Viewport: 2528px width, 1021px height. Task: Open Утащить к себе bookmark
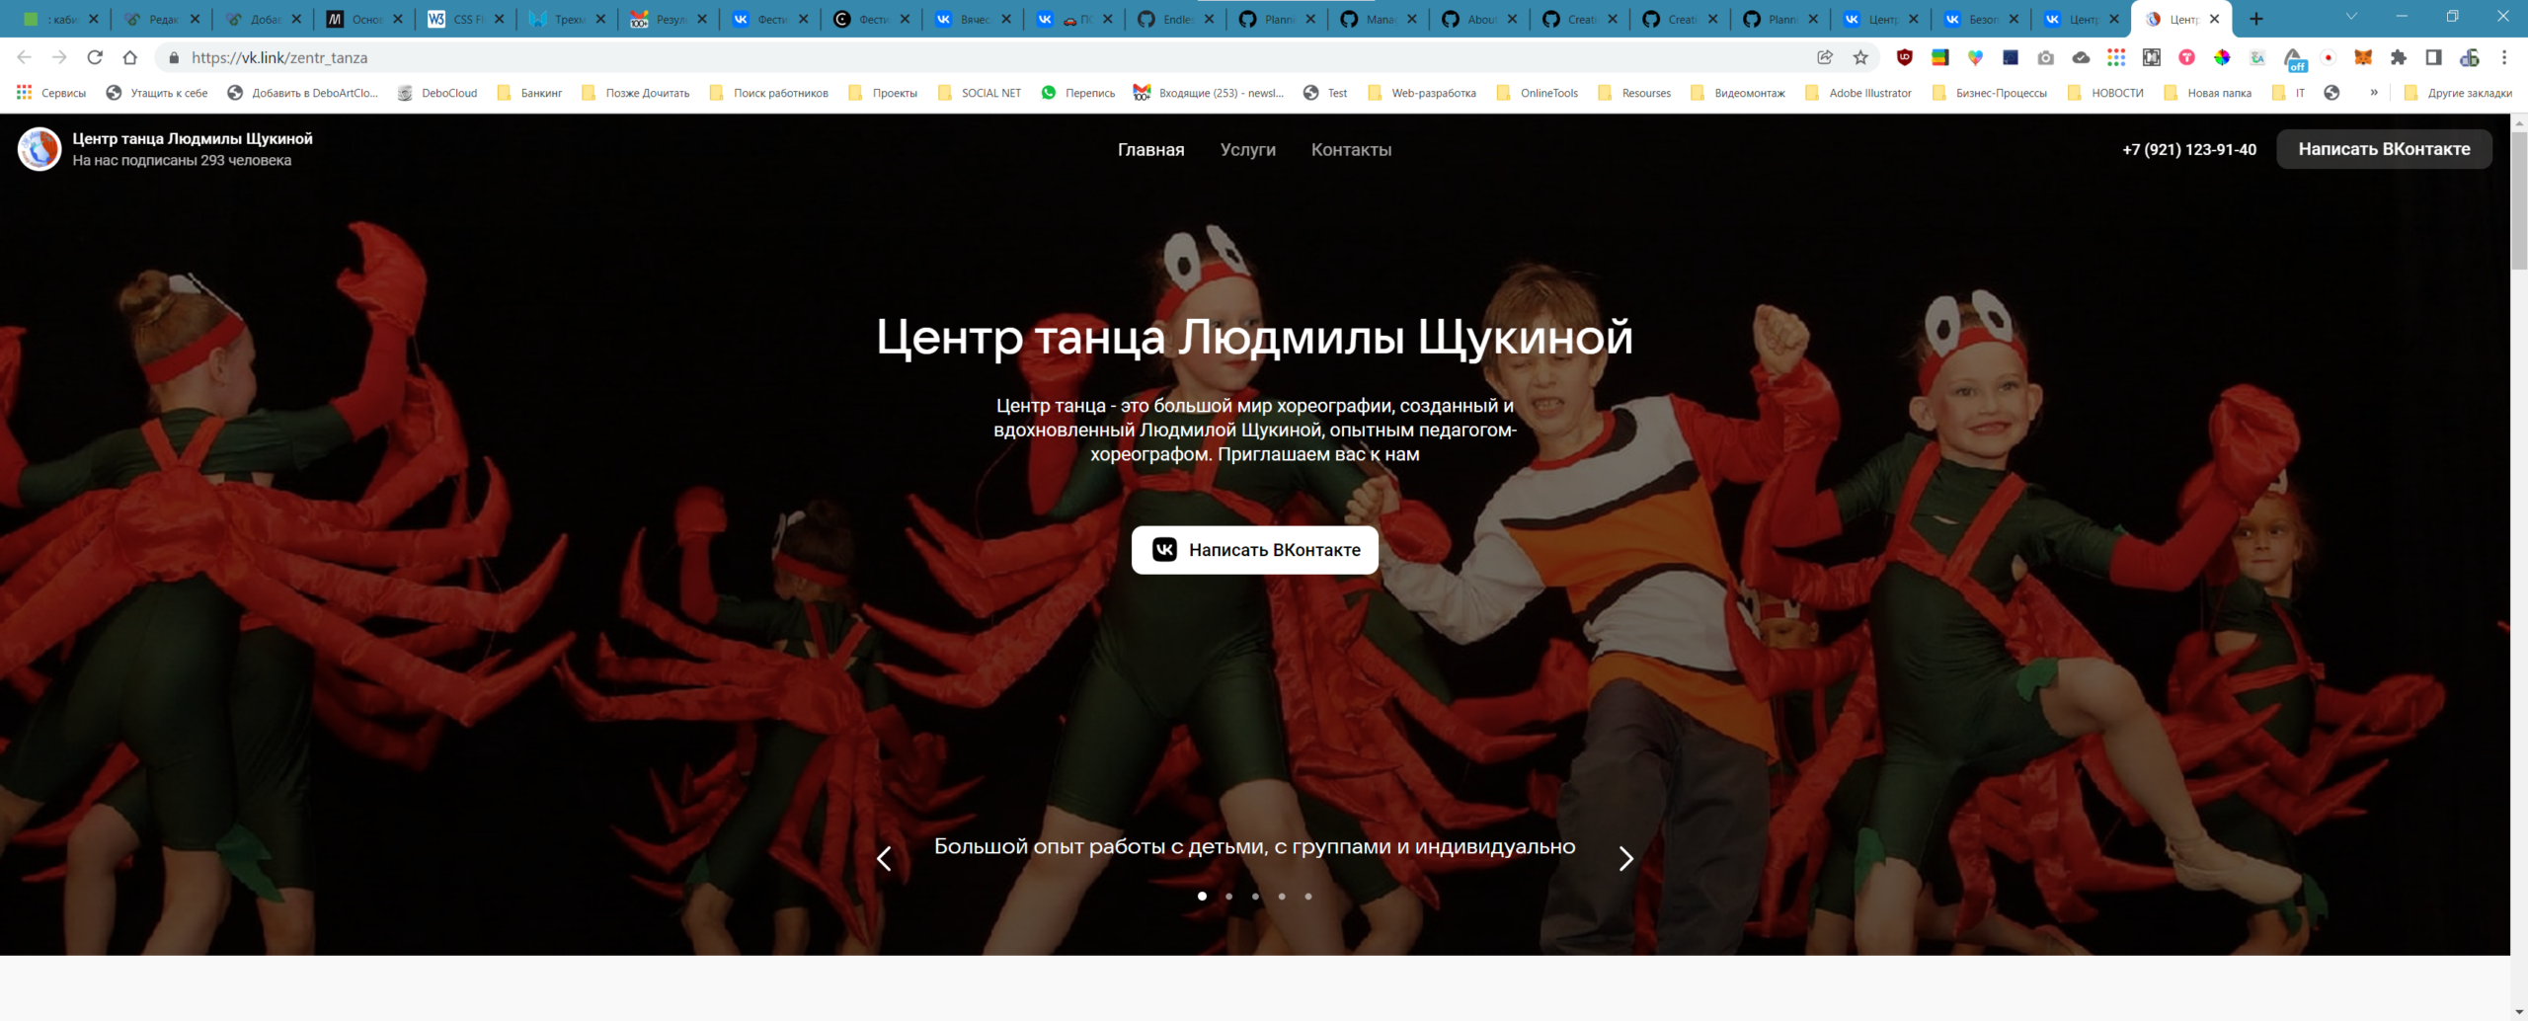[156, 93]
